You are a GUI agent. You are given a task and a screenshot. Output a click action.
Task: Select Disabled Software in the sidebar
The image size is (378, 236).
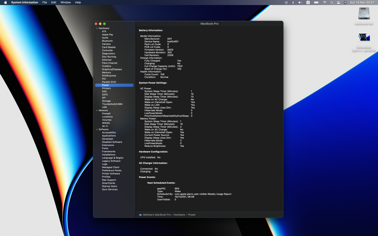point(112,142)
